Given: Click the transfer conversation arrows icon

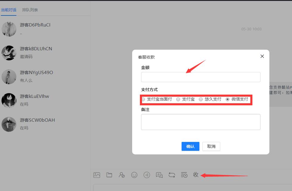Looking at the screenshot, I should point(172,175).
